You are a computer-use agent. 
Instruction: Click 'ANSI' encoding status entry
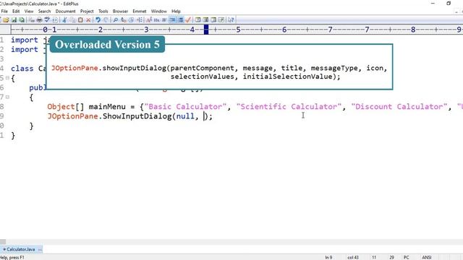[x=427, y=257]
